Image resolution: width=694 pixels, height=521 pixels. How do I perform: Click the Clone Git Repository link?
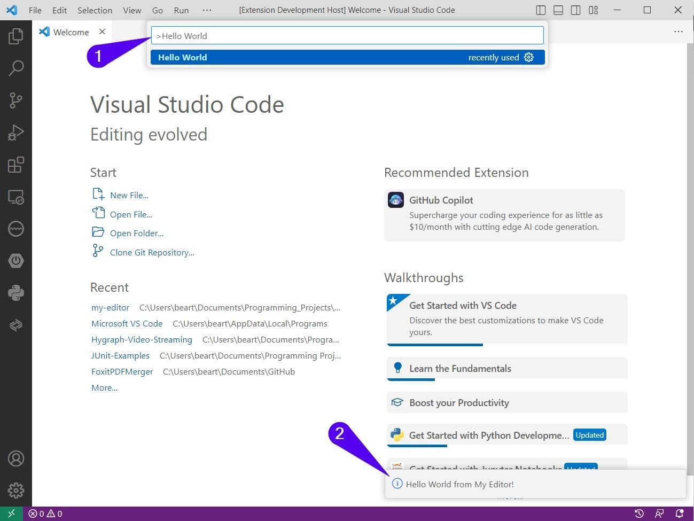[152, 252]
